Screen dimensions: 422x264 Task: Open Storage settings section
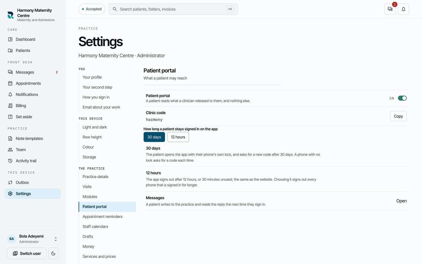click(x=107, y=157)
